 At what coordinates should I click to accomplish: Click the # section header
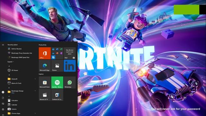coord(9,66)
